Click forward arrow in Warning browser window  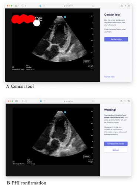26,101
